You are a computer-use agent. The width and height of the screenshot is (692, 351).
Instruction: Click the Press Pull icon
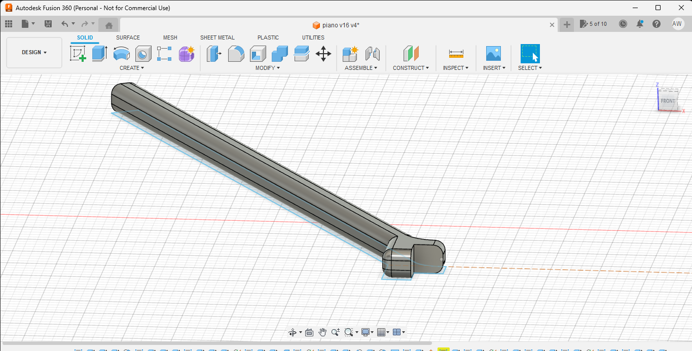[x=214, y=53]
